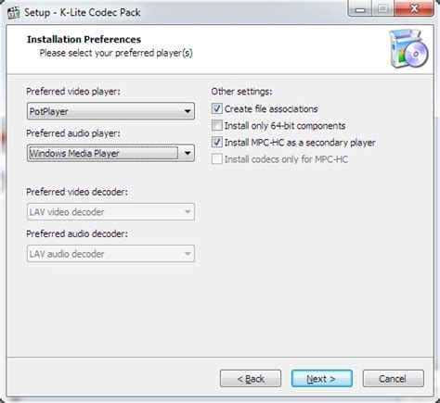Go back with the Back button

pos(251,379)
